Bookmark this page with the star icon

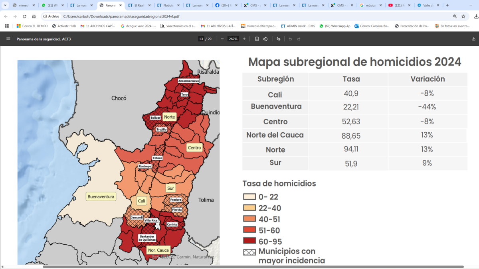(463, 16)
